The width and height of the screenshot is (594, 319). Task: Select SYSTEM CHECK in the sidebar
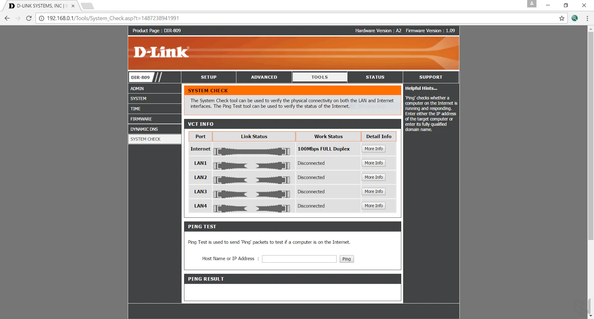155,139
